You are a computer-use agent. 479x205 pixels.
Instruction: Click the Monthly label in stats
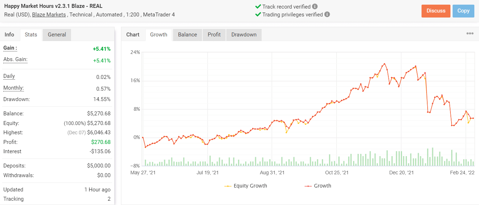tap(14, 88)
